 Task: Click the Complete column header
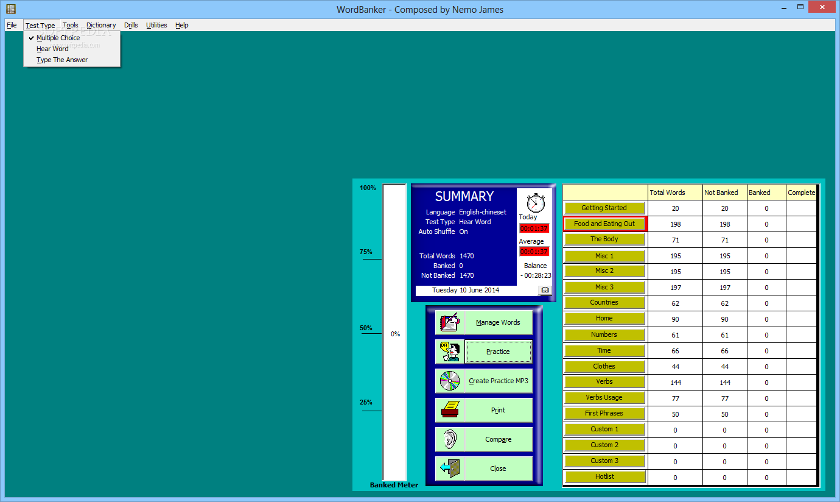[x=801, y=193]
